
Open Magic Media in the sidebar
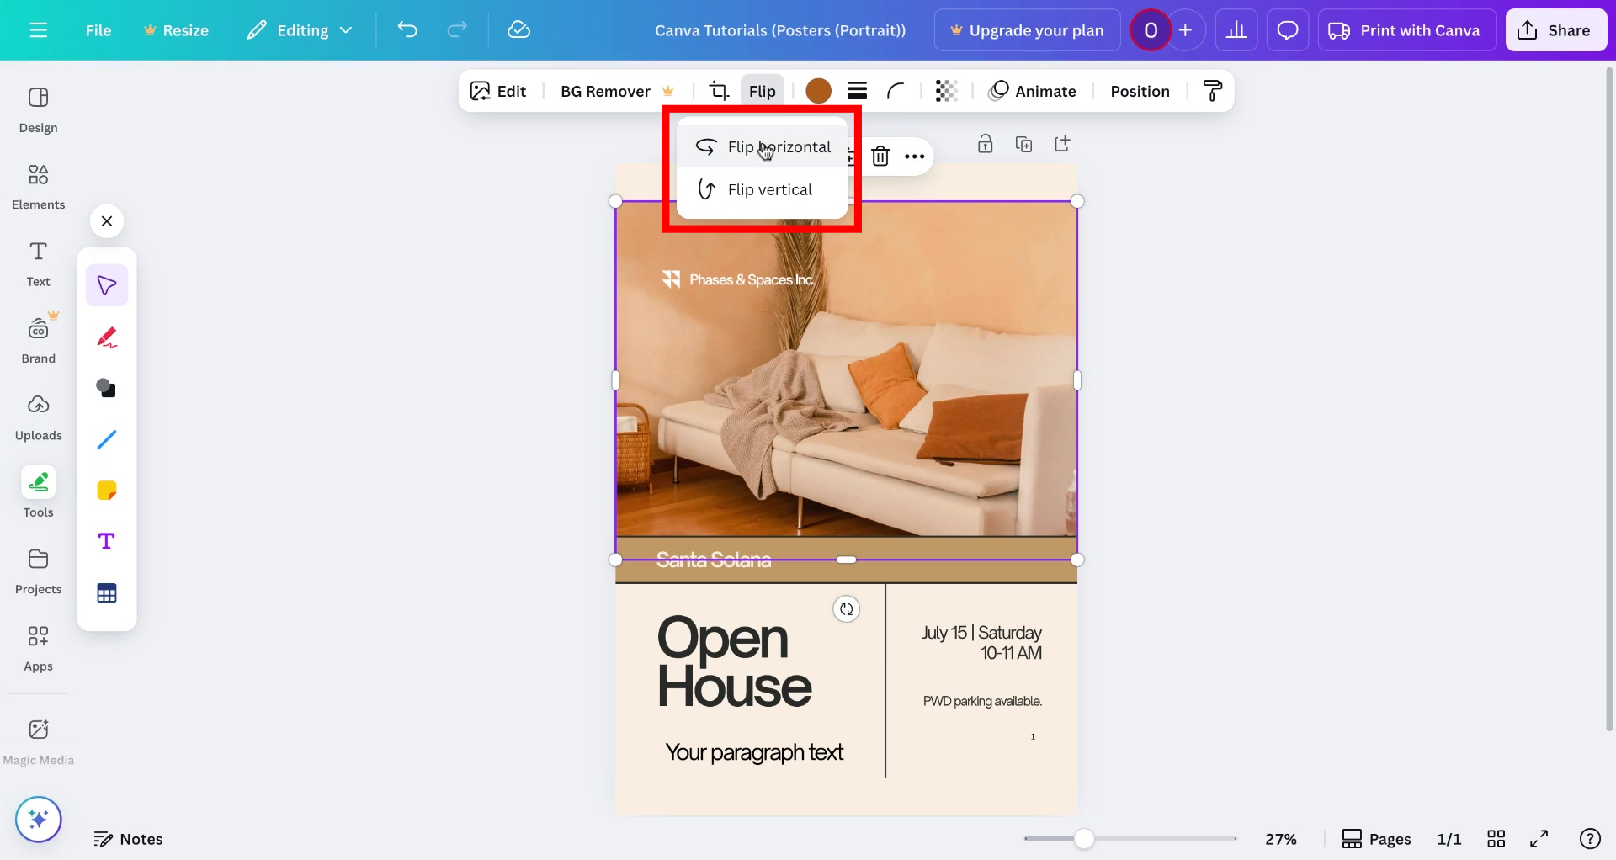point(38,739)
